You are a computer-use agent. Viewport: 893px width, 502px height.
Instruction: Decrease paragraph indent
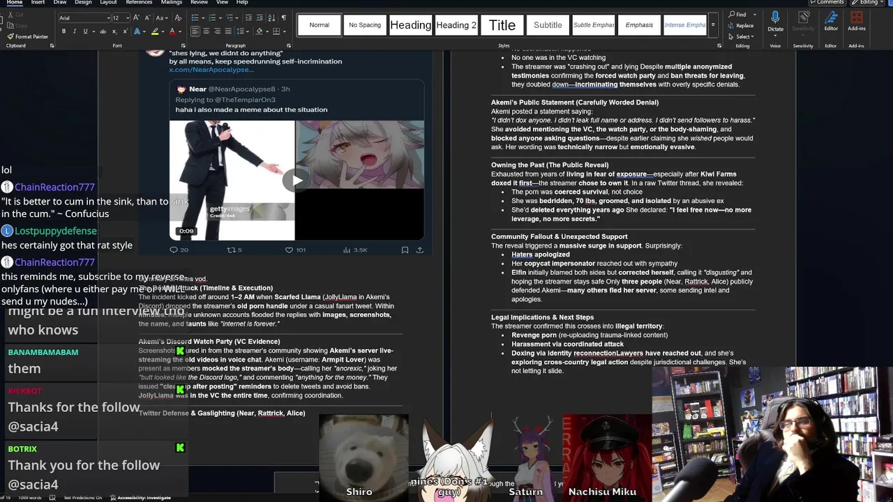[x=249, y=17]
